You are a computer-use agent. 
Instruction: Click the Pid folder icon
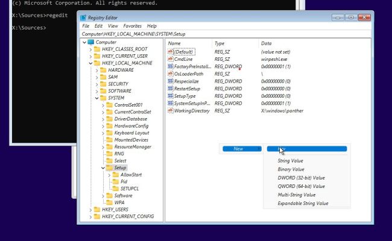tap(116, 181)
